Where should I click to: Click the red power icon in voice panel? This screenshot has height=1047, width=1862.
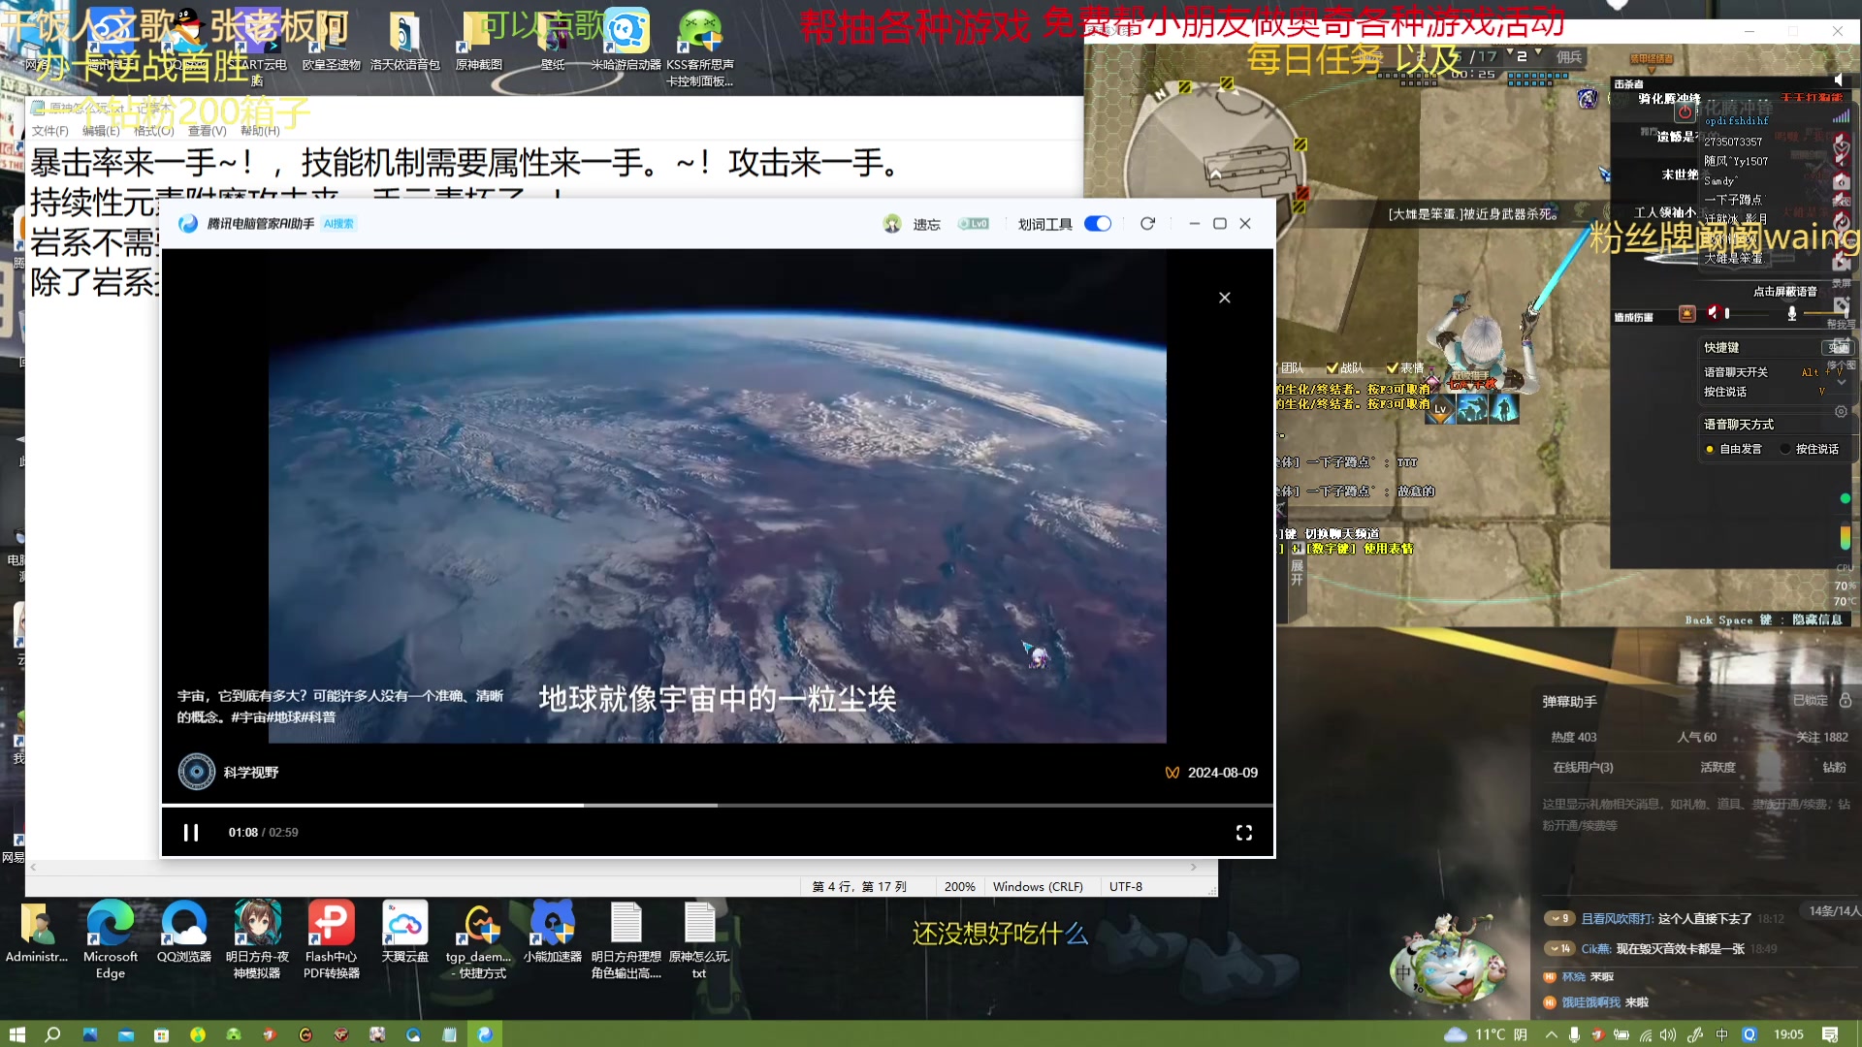tap(1685, 112)
